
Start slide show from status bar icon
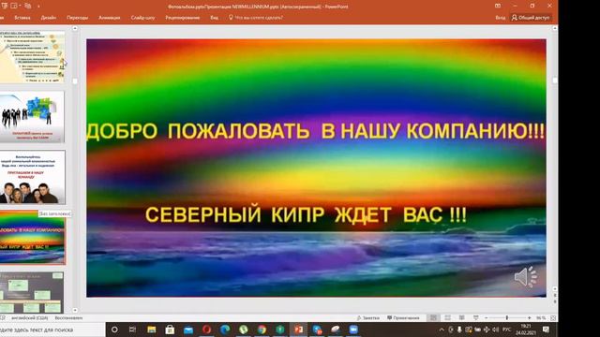[x=475, y=318]
